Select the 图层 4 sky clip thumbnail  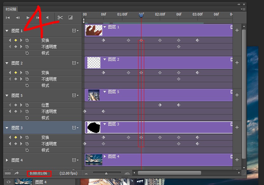point(94,160)
